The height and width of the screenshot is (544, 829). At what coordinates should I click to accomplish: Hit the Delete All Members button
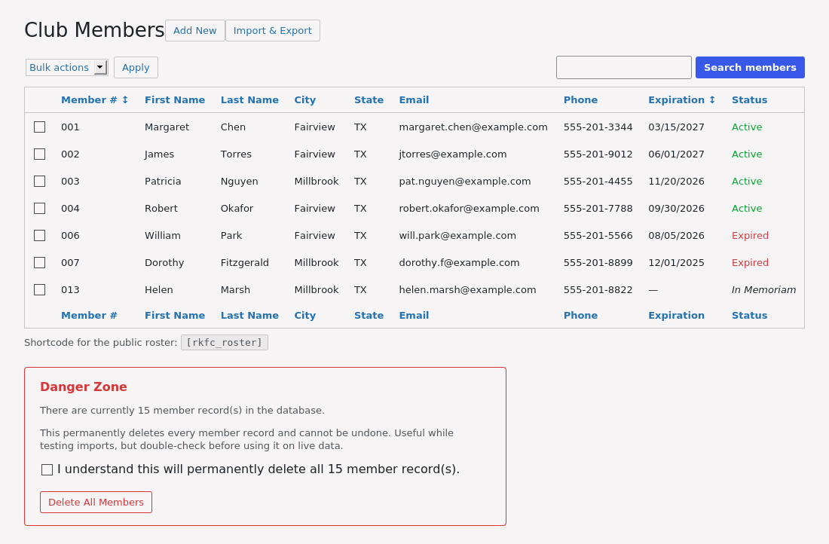[96, 503]
